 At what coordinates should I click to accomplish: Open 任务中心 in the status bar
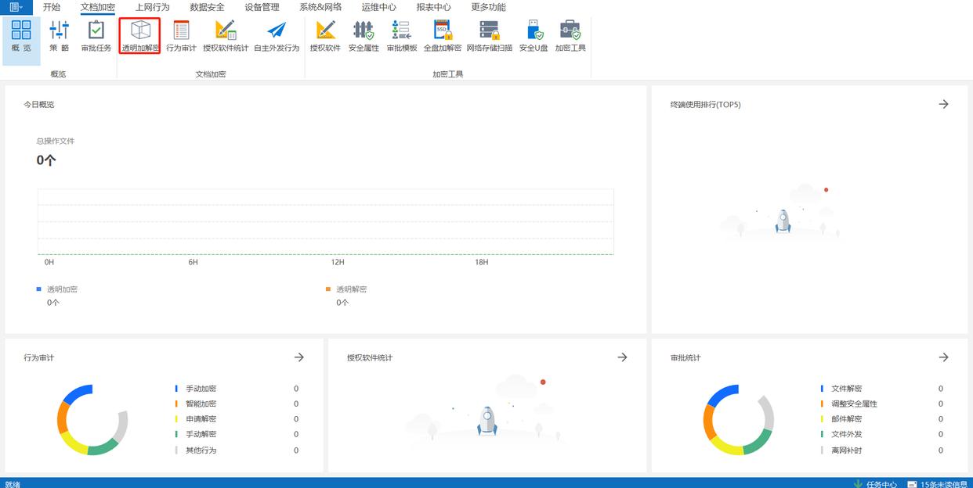pyautogui.click(x=875, y=484)
